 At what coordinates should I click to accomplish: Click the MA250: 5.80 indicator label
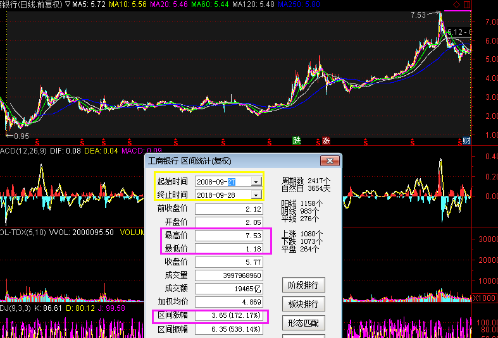[x=299, y=4]
